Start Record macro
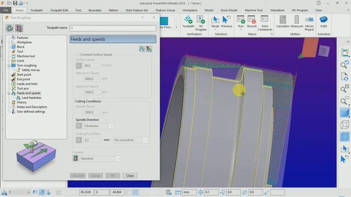Image resolution: width=351 pixels, height=197 pixels. click(x=252, y=20)
